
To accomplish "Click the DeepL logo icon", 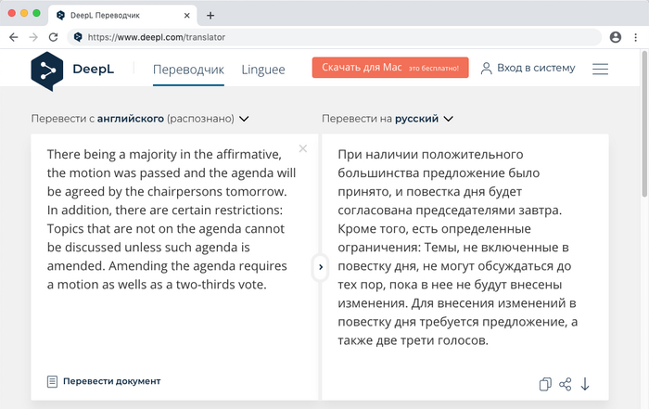I will click(x=47, y=70).
